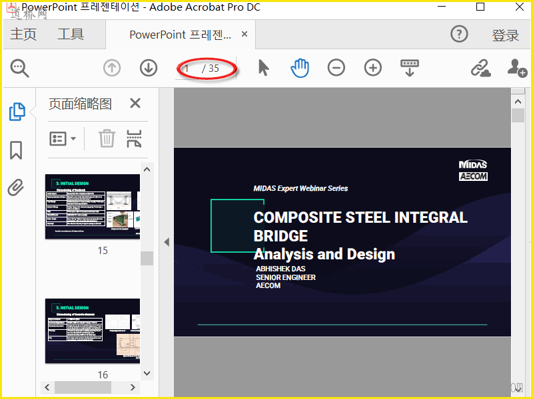Viewport: 533px width, 399px height.
Task: Click thumbnail panel scroll right arrow
Action: tap(133, 387)
